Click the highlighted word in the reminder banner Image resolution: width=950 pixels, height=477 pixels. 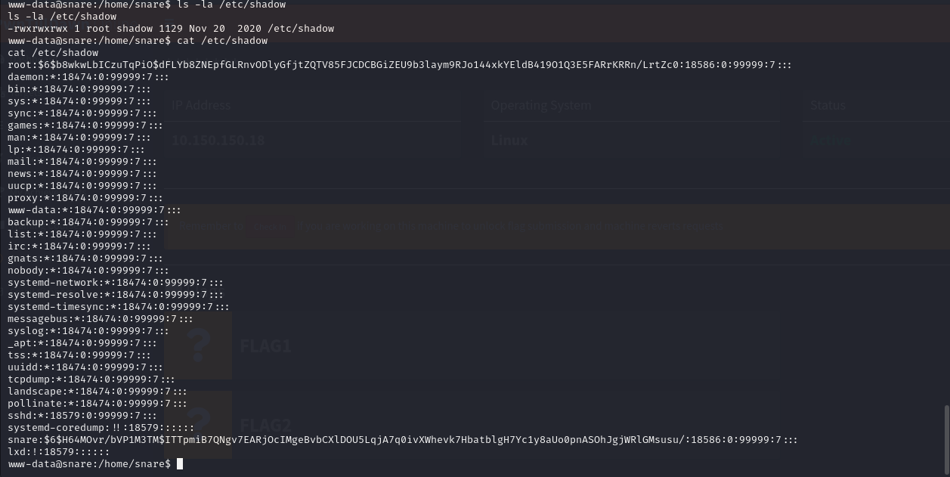270,226
